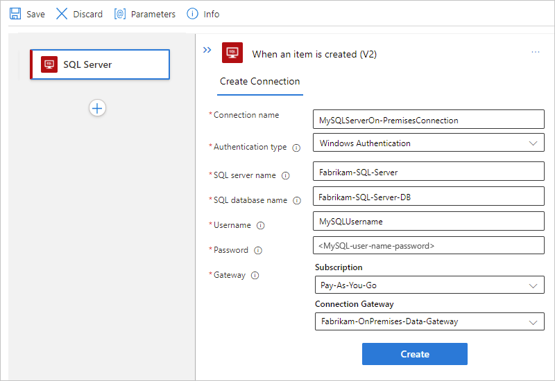Image resolution: width=555 pixels, height=381 pixels.
Task: Click the Info circle icon
Action: 193,14
